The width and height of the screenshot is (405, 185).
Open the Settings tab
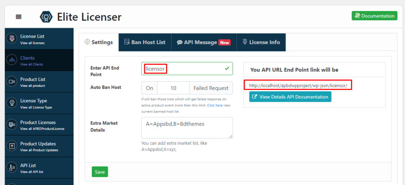click(98, 42)
